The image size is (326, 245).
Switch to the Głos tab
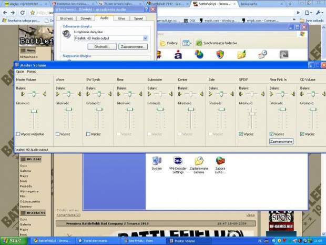[121, 18]
